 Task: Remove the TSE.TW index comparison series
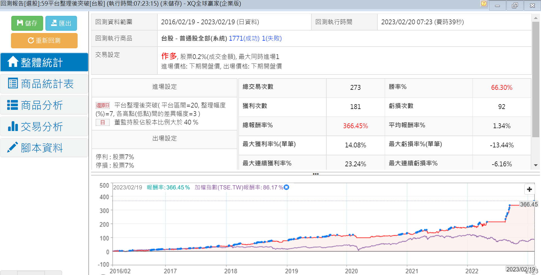coord(287,187)
